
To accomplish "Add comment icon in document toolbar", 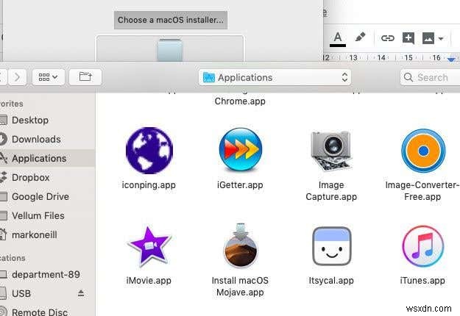I will [408, 38].
